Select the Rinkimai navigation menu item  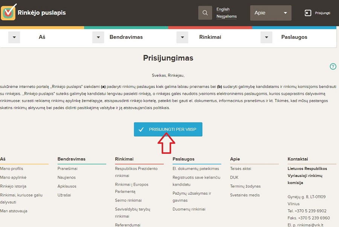210,37
